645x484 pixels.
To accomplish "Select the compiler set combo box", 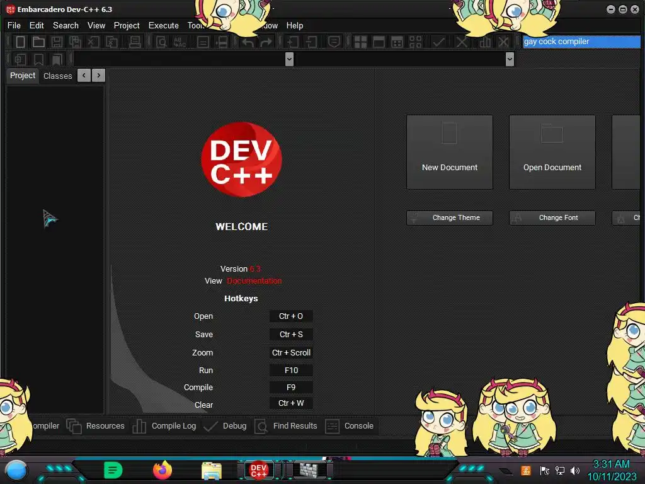I will coord(581,42).
